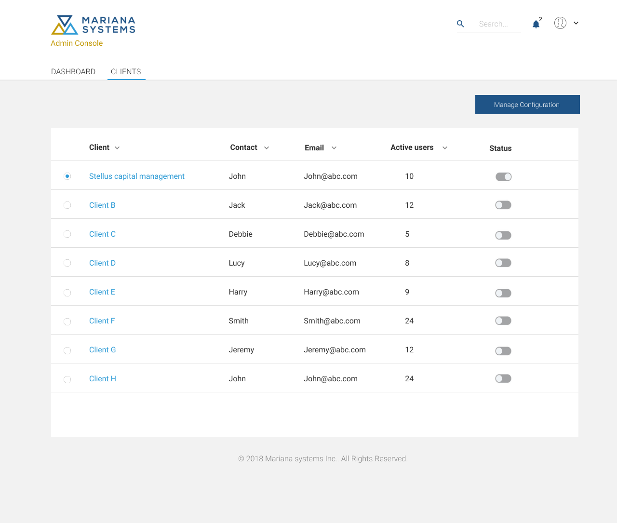The height and width of the screenshot is (523, 617).
Task: Switch to the CLIENTS tab
Action: (126, 71)
